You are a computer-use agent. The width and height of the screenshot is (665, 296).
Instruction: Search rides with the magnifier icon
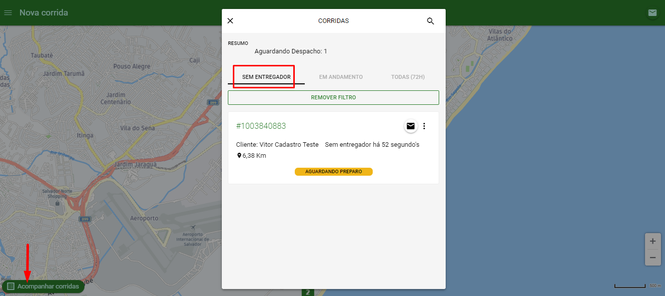click(431, 21)
